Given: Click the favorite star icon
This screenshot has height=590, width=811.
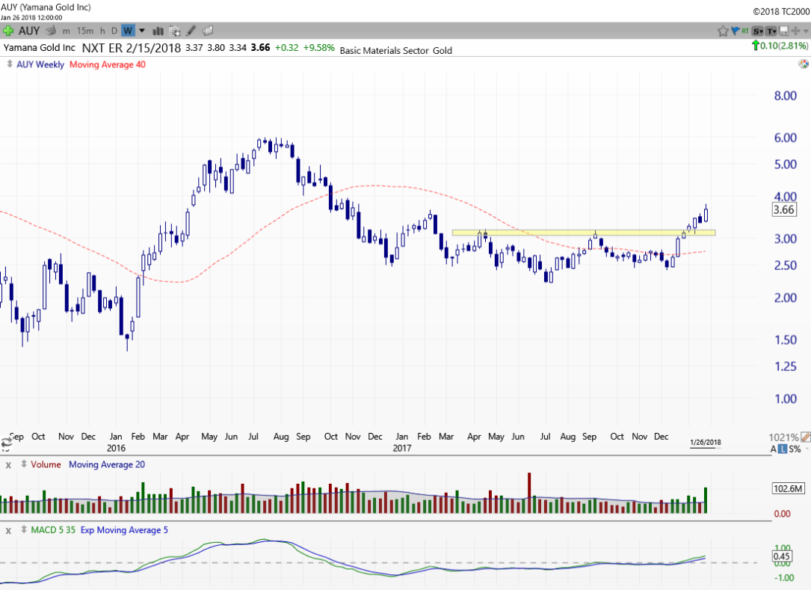Looking at the screenshot, I should 723,31.
